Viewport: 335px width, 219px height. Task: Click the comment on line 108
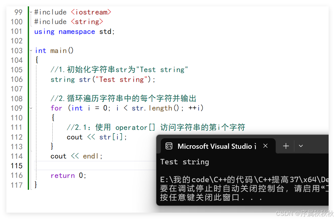123,98
